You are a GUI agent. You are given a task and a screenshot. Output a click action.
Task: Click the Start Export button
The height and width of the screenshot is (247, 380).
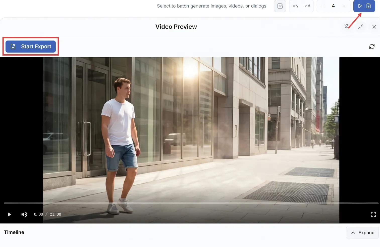(31, 46)
